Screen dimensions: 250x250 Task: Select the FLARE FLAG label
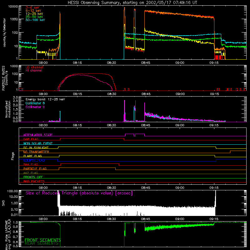[32, 156]
